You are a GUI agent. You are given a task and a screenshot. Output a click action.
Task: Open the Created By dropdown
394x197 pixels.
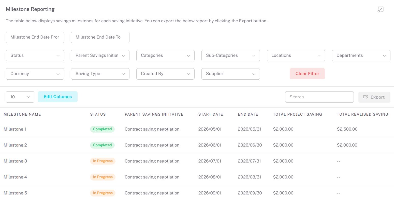coord(165,74)
